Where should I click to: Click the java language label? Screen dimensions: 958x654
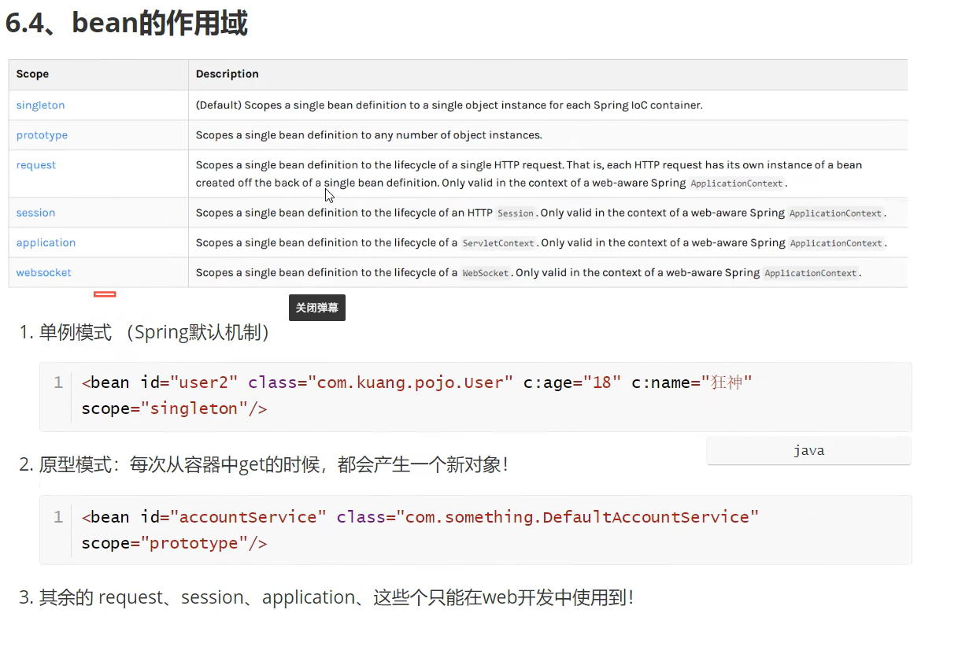point(808,451)
